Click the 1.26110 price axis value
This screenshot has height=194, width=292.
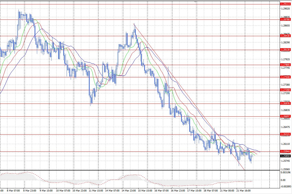pyautogui.click(x=286, y=144)
